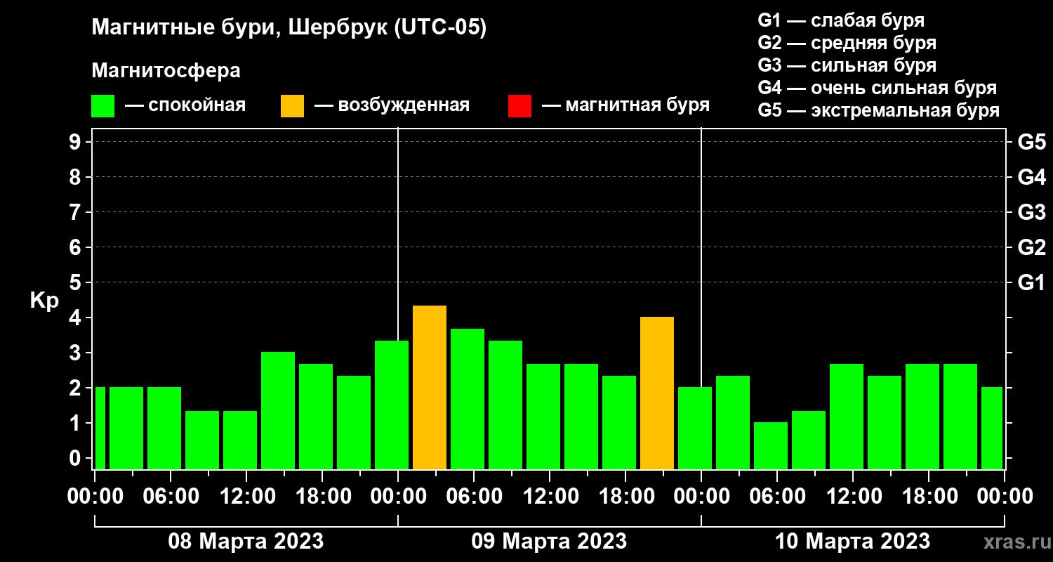
Task: Select the green bar right after the tallest orange bar
Action: point(468,399)
